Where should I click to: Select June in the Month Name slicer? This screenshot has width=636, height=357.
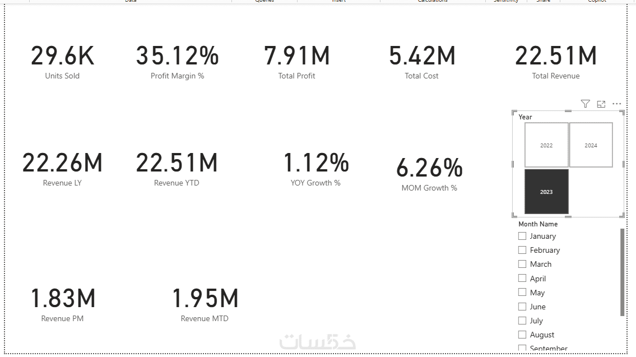(x=522, y=307)
